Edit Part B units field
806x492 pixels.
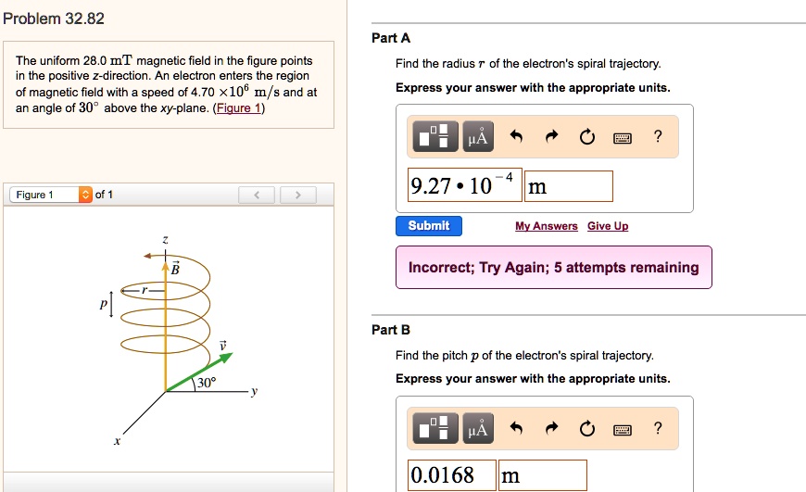[542, 475]
